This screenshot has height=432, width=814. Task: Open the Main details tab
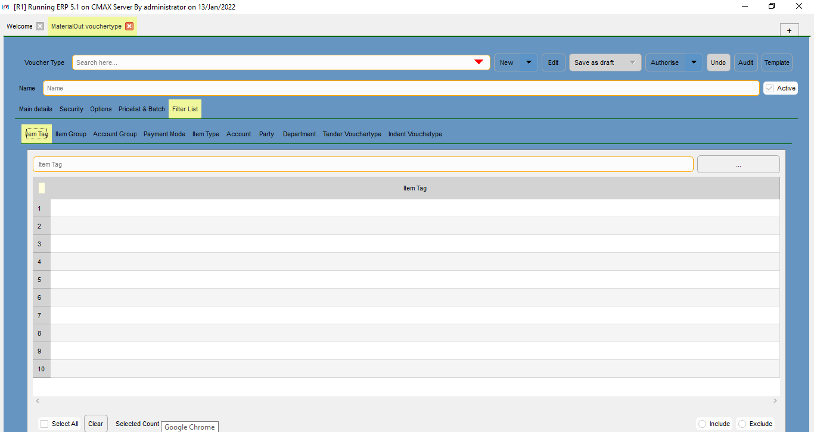[36, 109]
